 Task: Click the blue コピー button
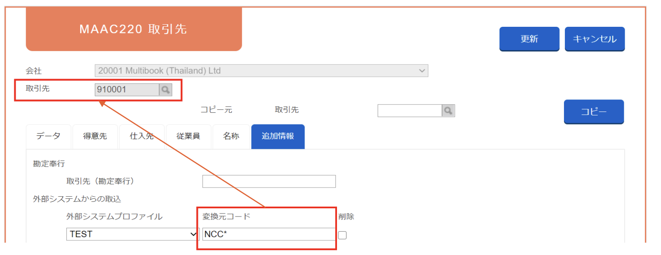point(594,112)
